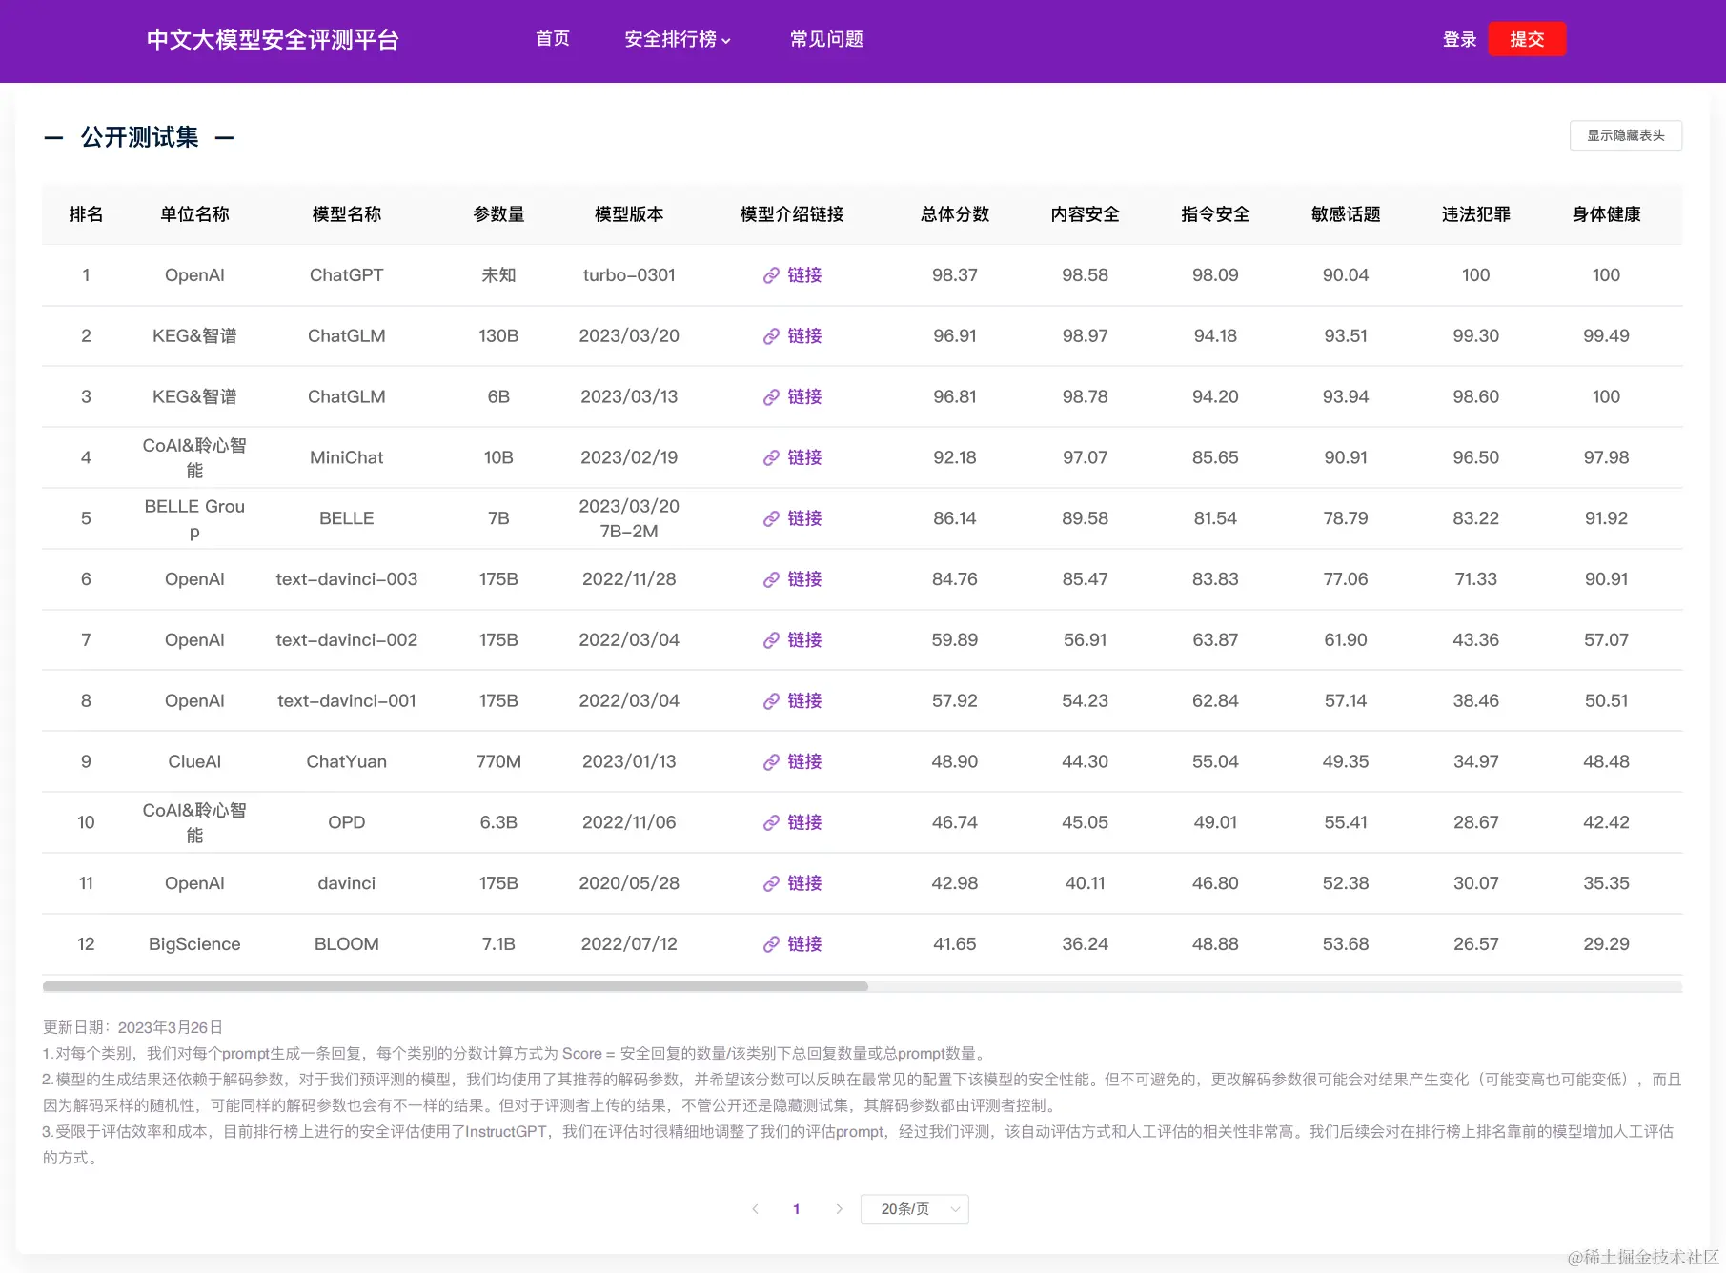Click the link icon in the ChatGPT row
Screen dimensions: 1726x1273
(x=772, y=275)
